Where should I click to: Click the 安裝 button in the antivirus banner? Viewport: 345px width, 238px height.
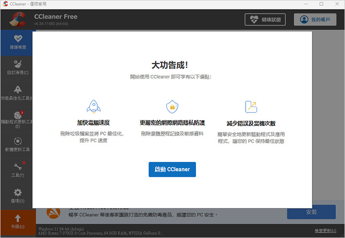[311, 212]
